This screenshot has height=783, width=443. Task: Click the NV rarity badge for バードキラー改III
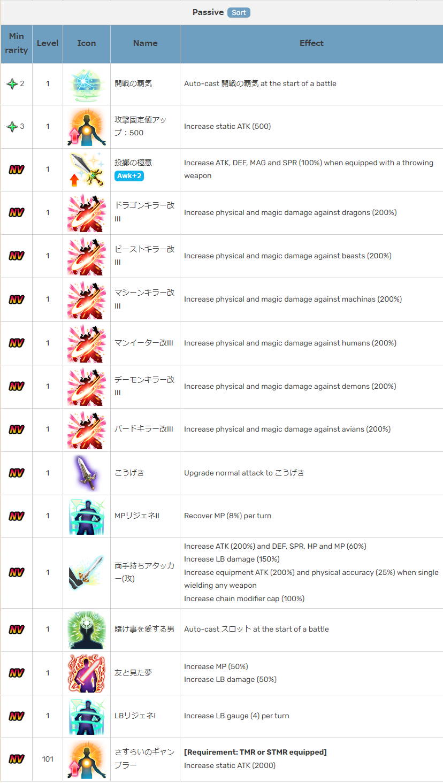click(17, 429)
